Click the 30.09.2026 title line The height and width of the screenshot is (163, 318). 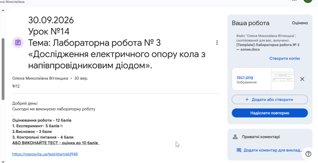click(51, 20)
